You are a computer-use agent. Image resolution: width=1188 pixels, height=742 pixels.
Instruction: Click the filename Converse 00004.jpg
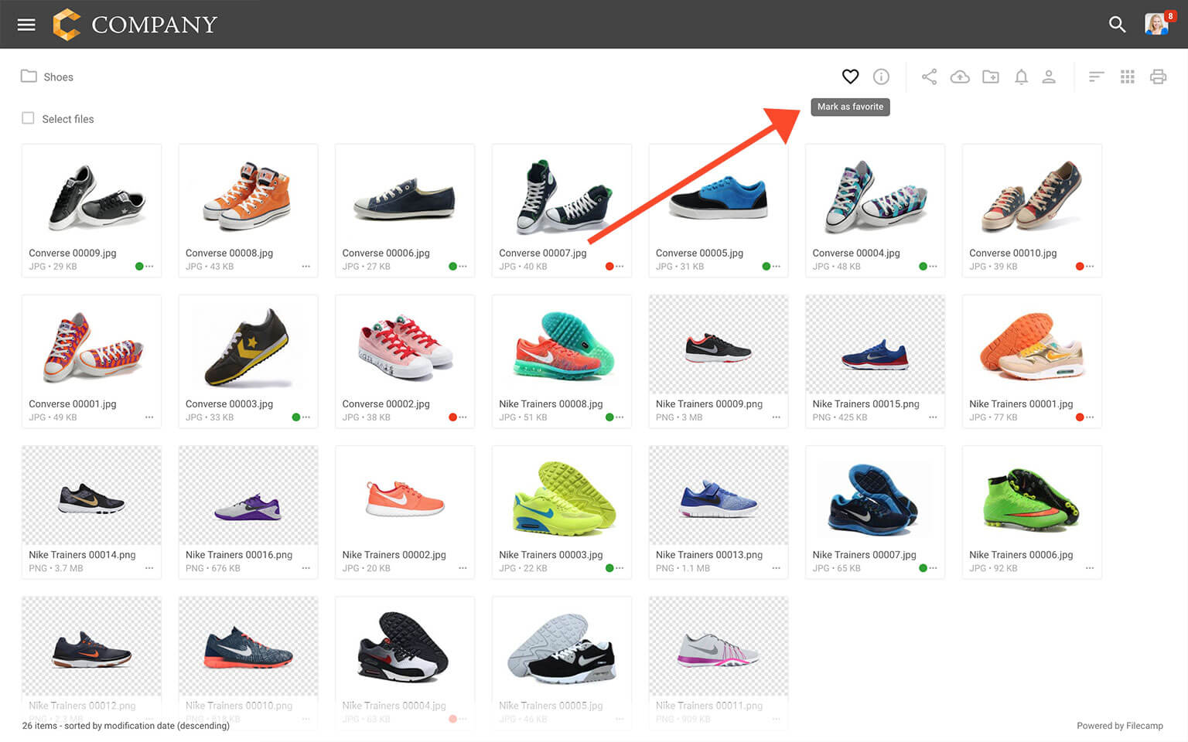[856, 253]
